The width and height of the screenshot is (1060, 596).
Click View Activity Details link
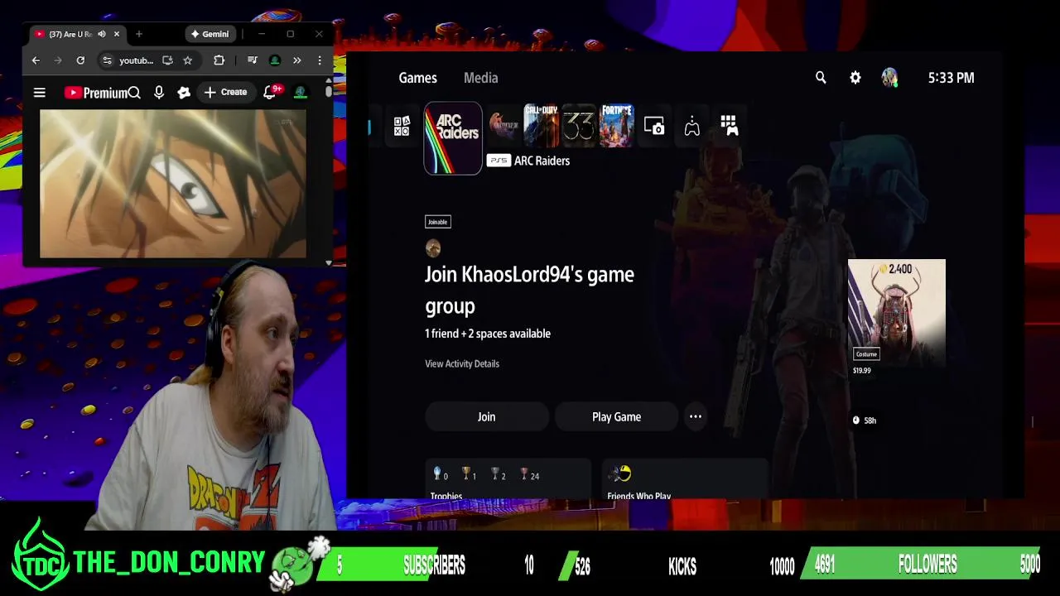click(462, 363)
